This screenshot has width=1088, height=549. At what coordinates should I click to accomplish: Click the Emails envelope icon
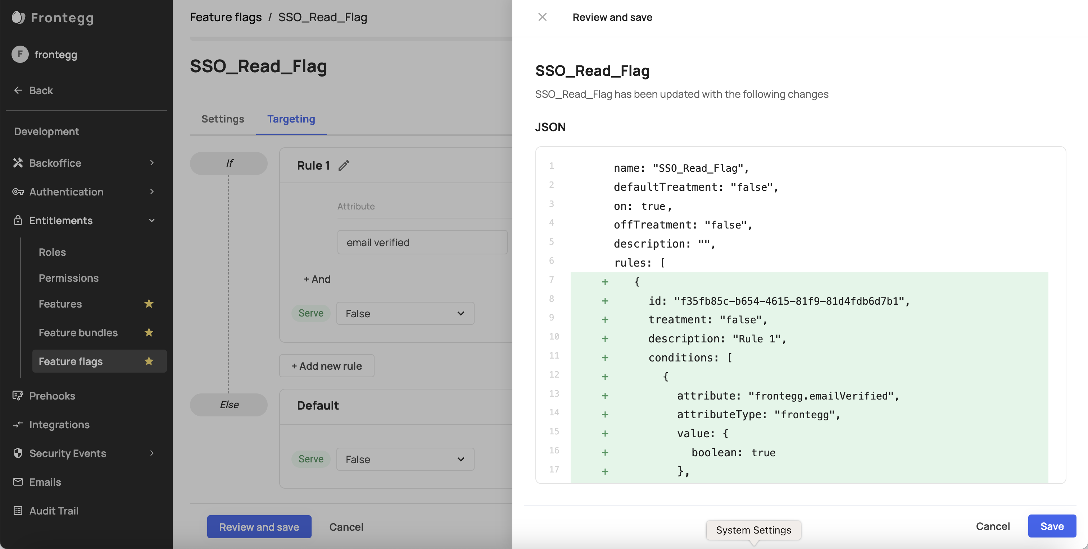tap(18, 482)
